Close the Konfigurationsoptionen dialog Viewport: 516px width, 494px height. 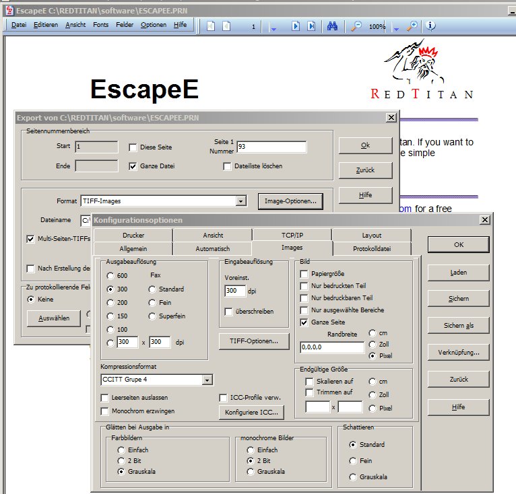click(485, 219)
